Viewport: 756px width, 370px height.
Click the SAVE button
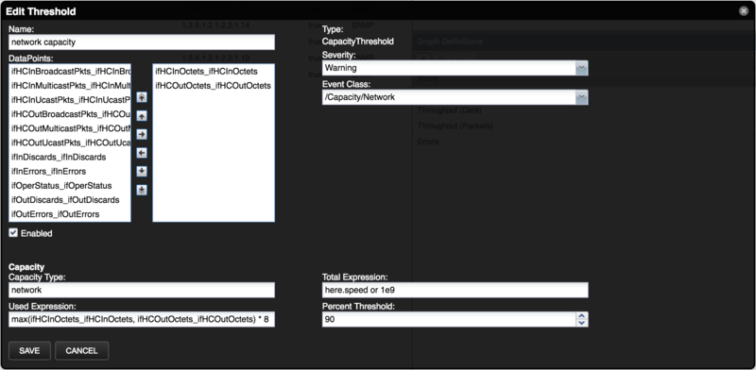[29, 351]
